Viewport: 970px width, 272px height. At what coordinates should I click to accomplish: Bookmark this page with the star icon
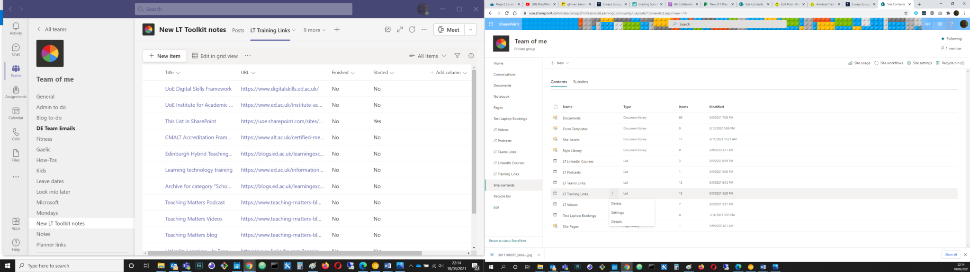tap(906, 13)
